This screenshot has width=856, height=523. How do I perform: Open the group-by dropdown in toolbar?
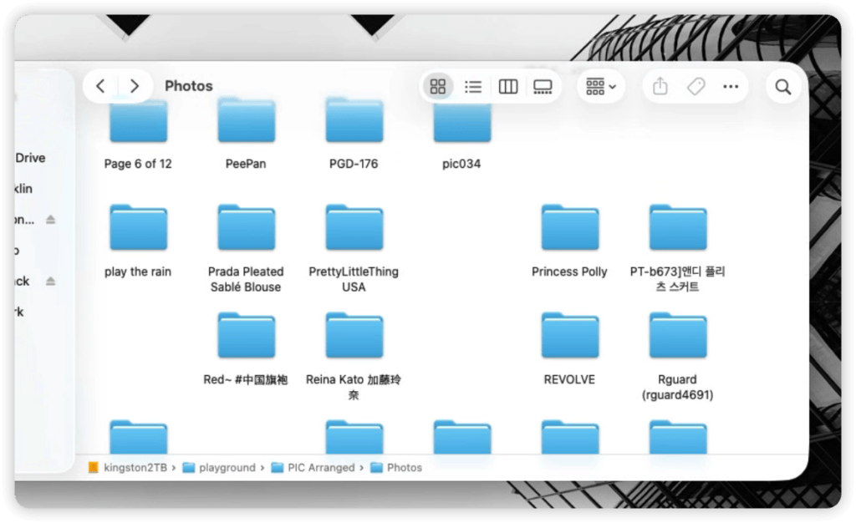tap(600, 86)
